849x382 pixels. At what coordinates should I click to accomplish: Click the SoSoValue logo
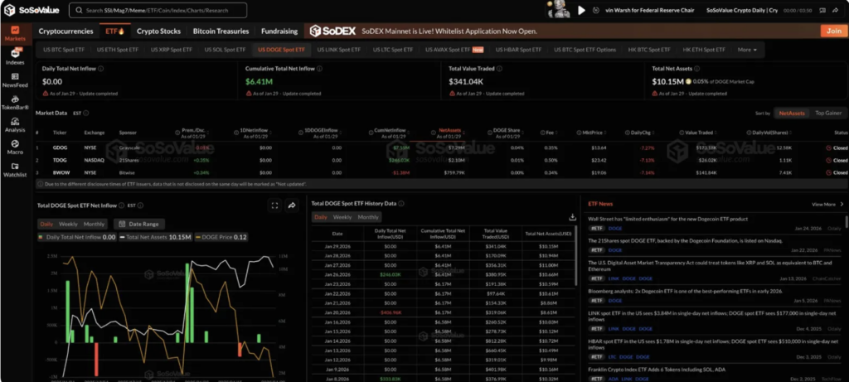point(32,10)
